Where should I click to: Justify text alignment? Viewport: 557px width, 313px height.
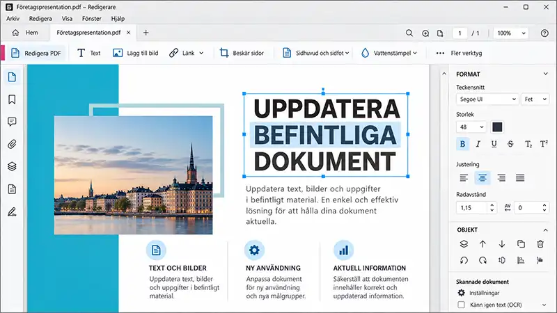pos(520,178)
